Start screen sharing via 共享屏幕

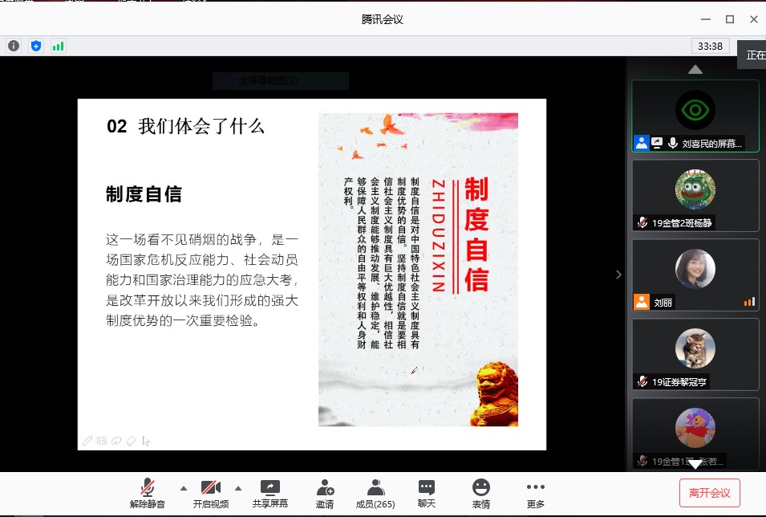click(270, 491)
